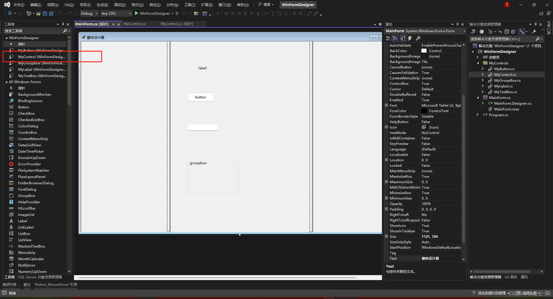This screenshot has width=553, height=299.
Task: Click the ForeColor ControlText black swatch
Action: [x=424, y=111]
